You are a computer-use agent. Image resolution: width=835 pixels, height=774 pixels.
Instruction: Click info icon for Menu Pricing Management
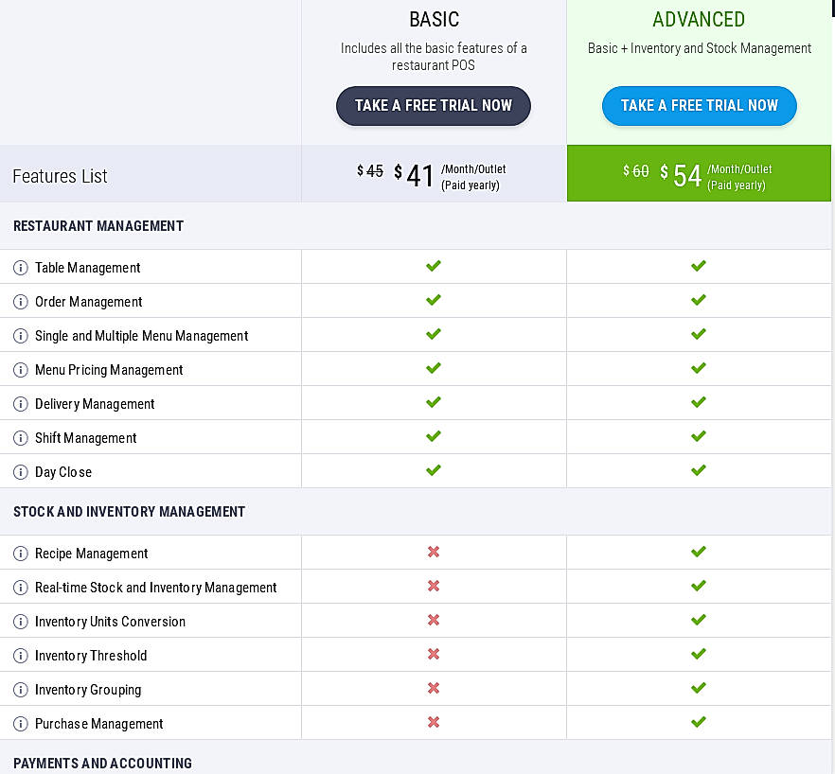21,370
